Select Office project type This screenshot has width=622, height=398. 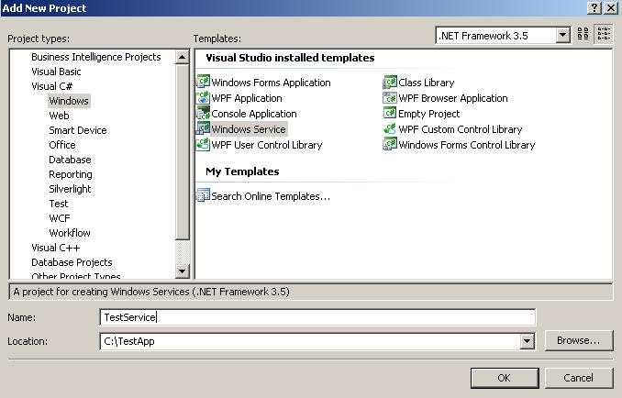62,145
